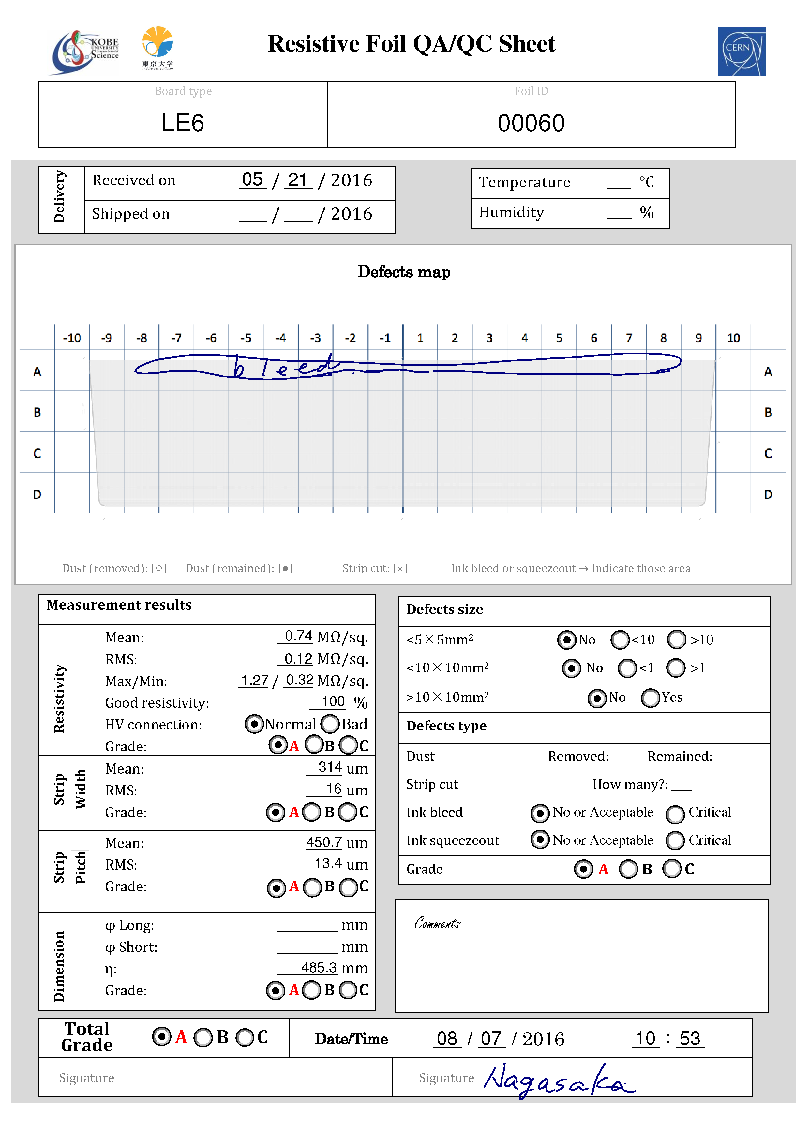Select Strip Pitch grade C
Viewport: 809px width, 1145px height.
tap(348, 888)
